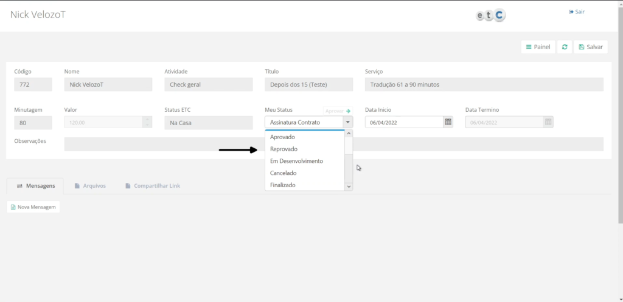Create a Nova Mensagem

(x=33, y=207)
